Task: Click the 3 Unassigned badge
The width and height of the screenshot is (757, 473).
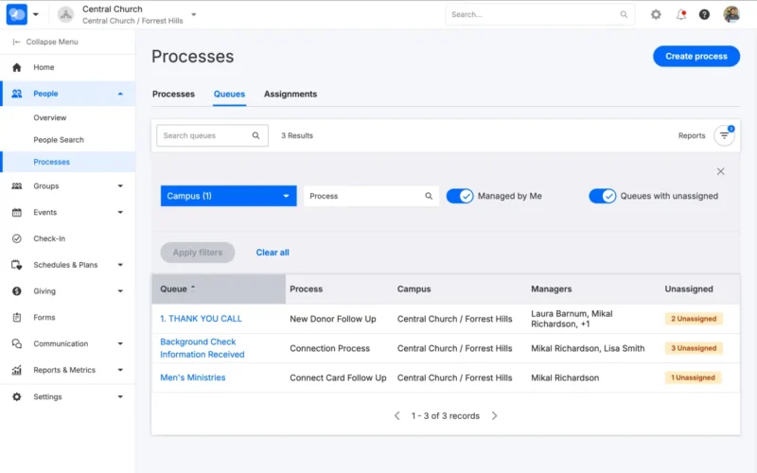Action: click(x=694, y=348)
